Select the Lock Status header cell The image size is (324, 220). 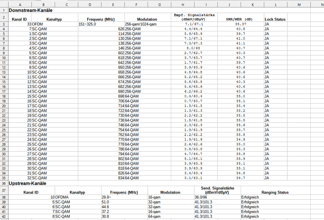[x=276, y=17]
